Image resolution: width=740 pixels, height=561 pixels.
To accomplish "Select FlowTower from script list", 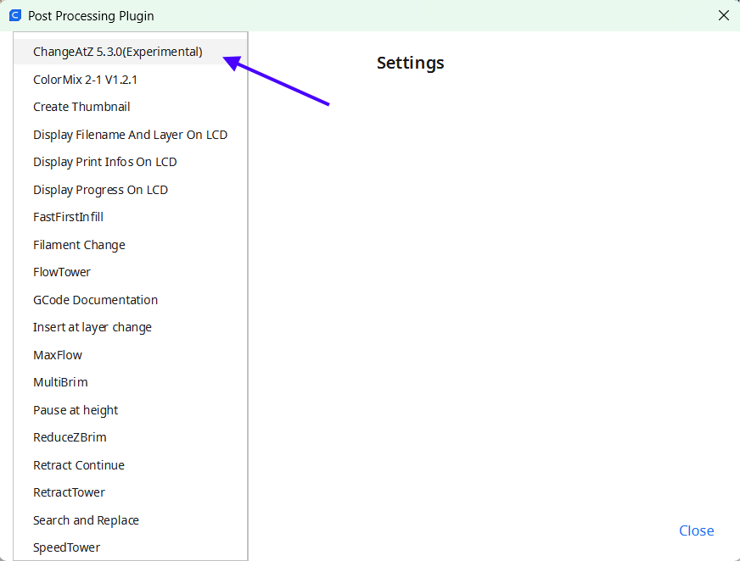I will (x=130, y=273).
